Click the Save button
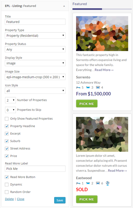This screenshot has height=208, width=133. click(x=60, y=200)
